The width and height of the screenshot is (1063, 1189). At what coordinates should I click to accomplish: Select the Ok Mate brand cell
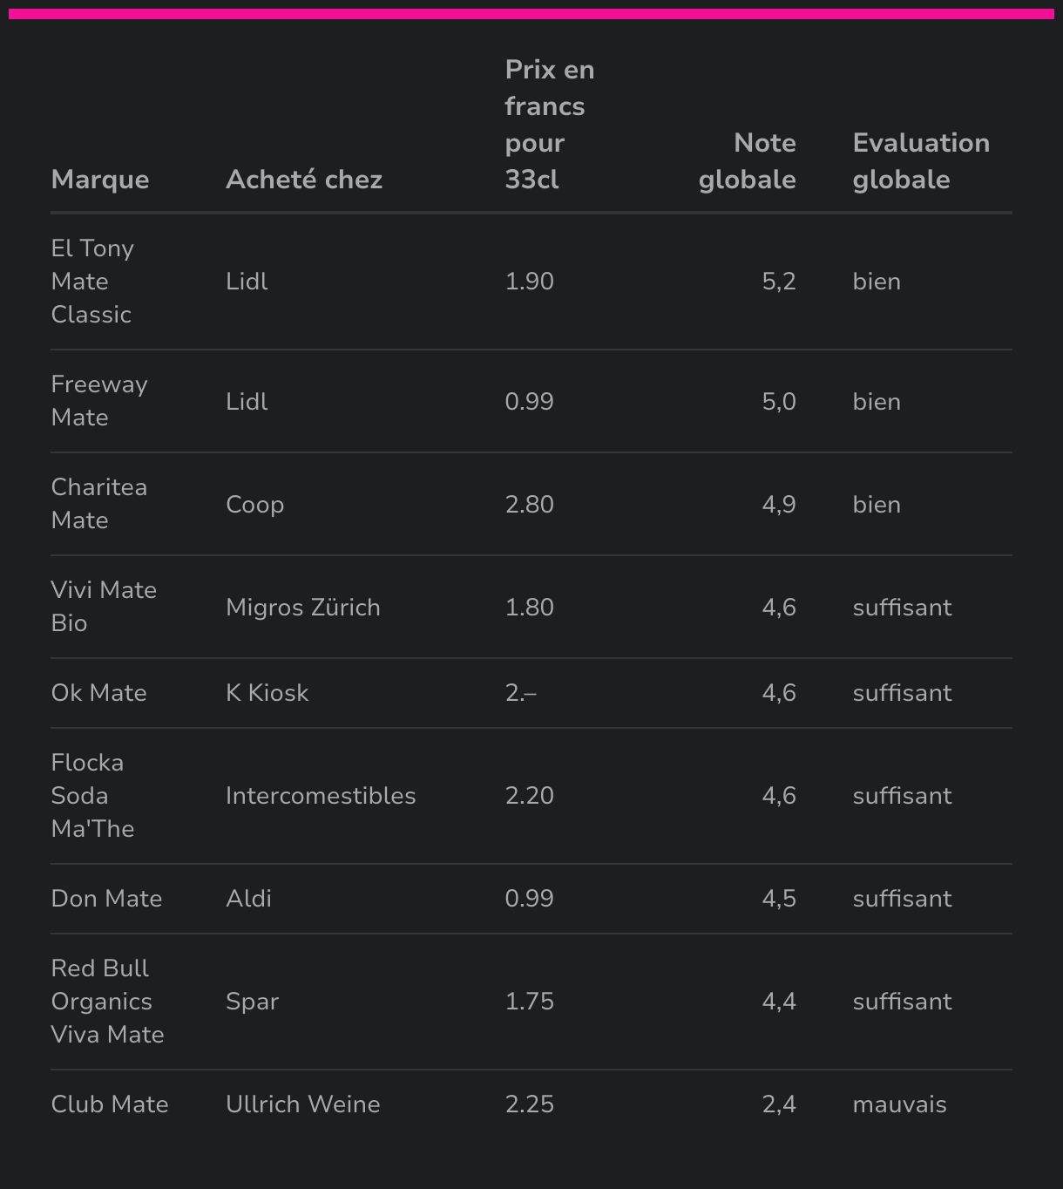point(99,693)
